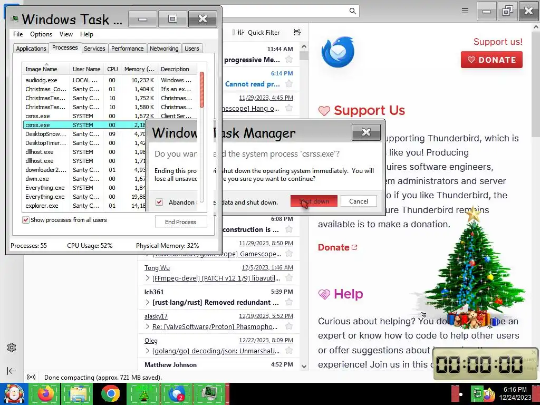Click the desktop countdown timer widget
Image resolution: width=540 pixels, height=405 pixels.
pos(485,364)
